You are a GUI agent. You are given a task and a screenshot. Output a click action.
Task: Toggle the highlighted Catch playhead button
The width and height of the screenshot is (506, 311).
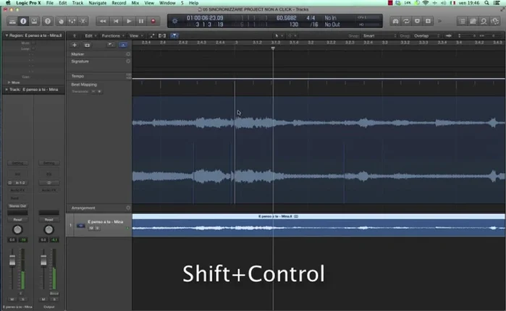coord(174,35)
